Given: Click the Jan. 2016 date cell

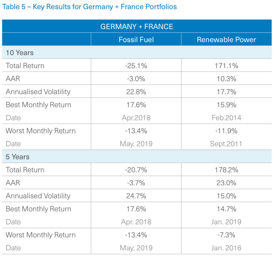Looking at the screenshot, I should point(226,248).
